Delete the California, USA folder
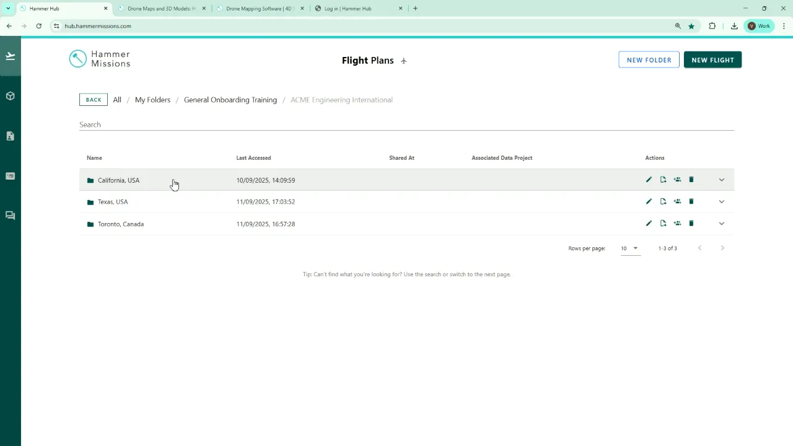The width and height of the screenshot is (793, 446). pyautogui.click(x=691, y=180)
